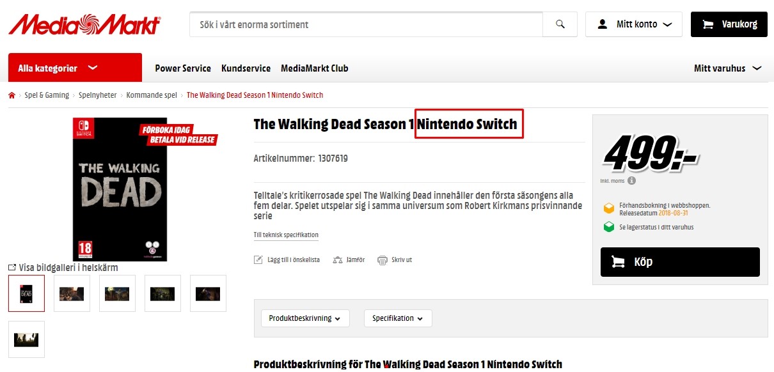The width and height of the screenshot is (774, 372).
Task: Expand the Mitt varuhus dropdown
Action: 727,68
